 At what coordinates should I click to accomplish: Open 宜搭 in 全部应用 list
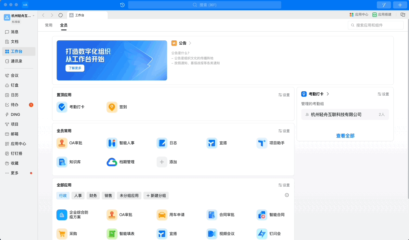coord(162,234)
